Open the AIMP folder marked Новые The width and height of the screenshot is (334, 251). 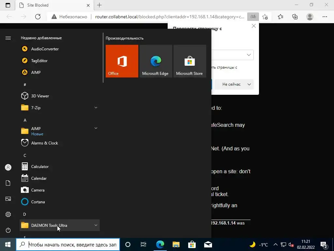coord(60,131)
